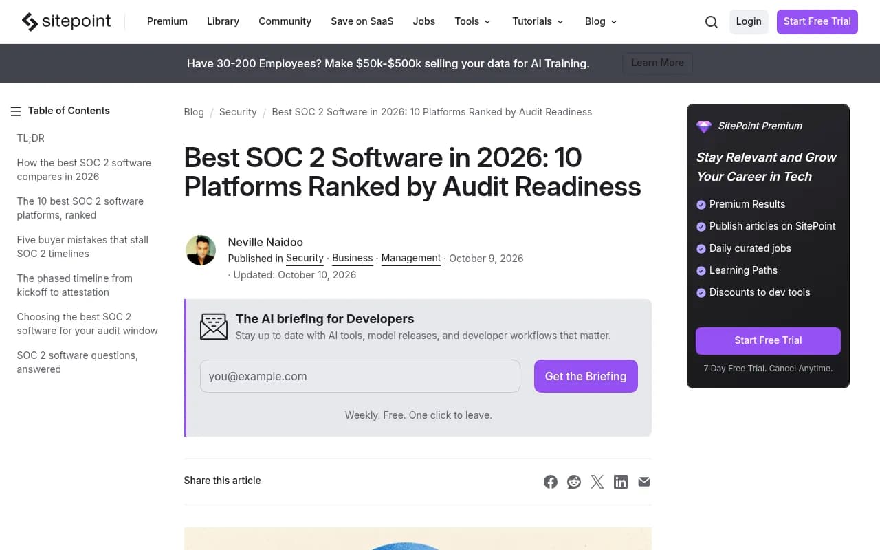
Task: Expand the Blog dropdown menu
Action: [601, 21]
